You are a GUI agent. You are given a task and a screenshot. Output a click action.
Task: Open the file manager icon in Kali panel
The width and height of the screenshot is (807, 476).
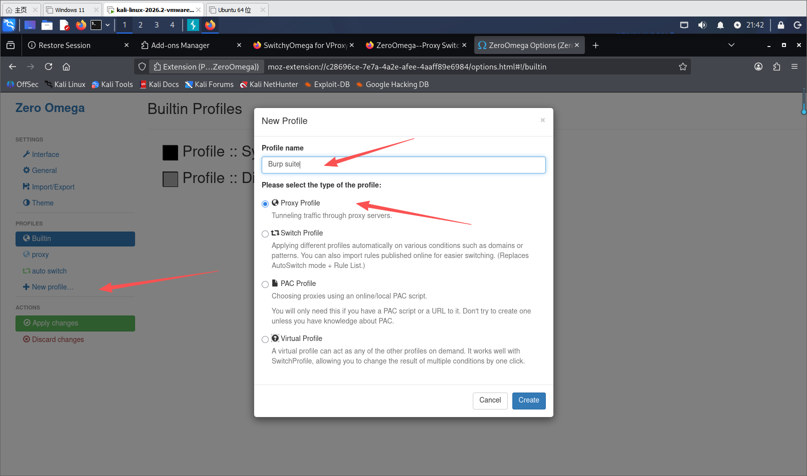tap(47, 25)
